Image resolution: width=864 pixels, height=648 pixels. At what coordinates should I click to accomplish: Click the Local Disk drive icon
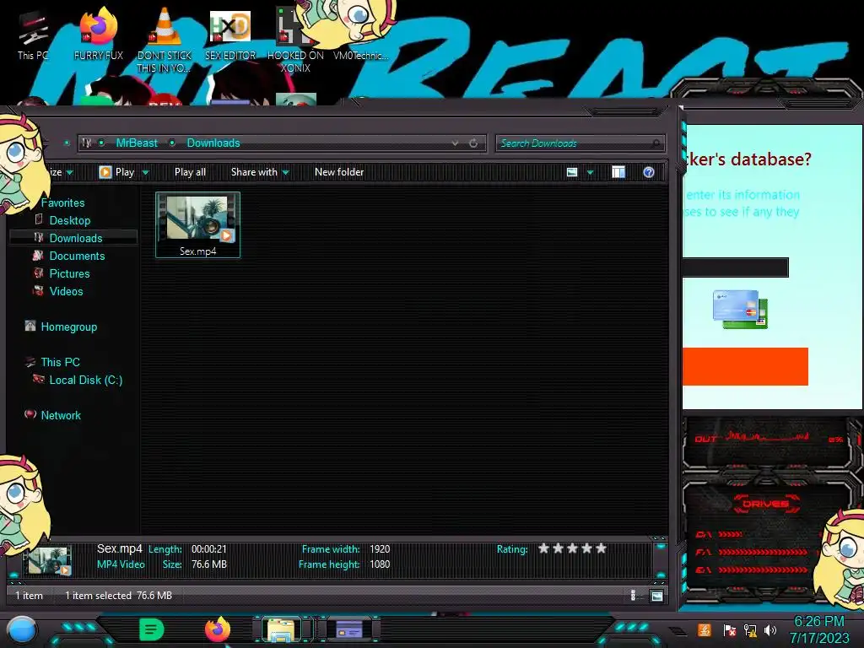[39, 379]
